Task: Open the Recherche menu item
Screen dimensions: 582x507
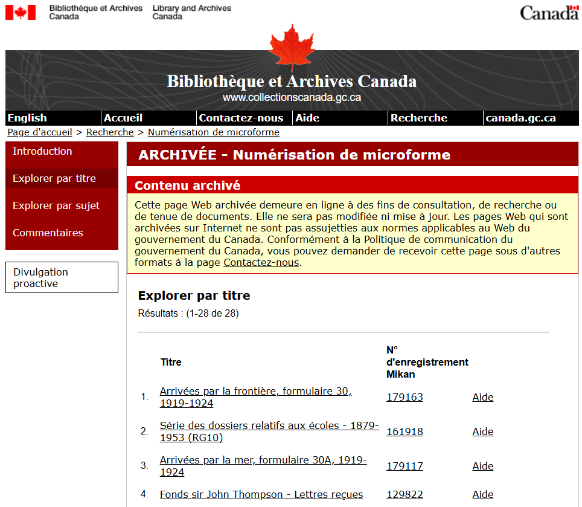Action: [419, 118]
